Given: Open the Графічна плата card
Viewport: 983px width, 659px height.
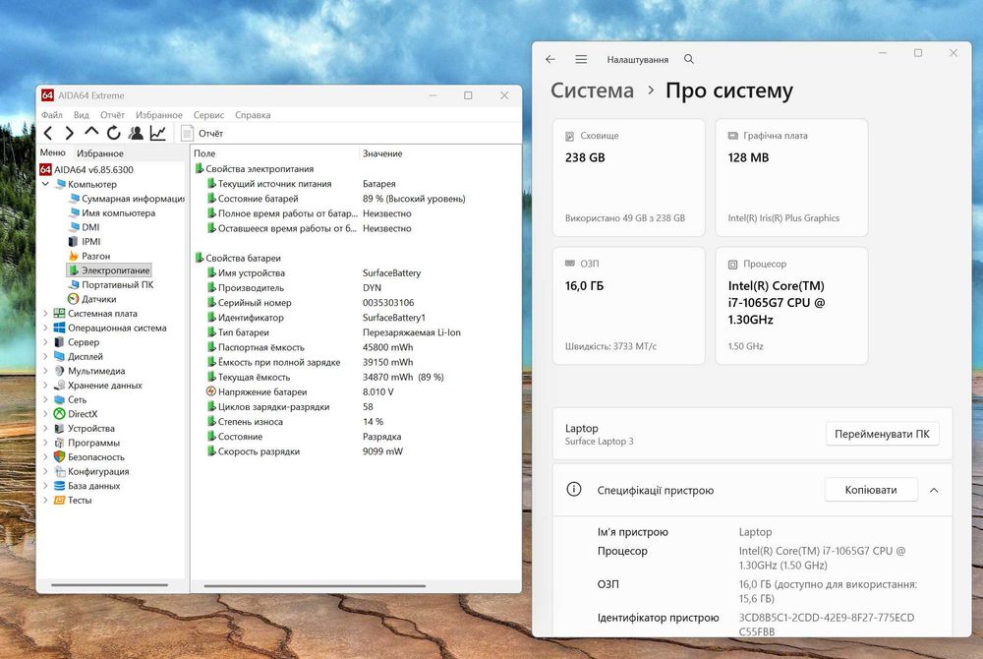Looking at the screenshot, I should (x=791, y=177).
